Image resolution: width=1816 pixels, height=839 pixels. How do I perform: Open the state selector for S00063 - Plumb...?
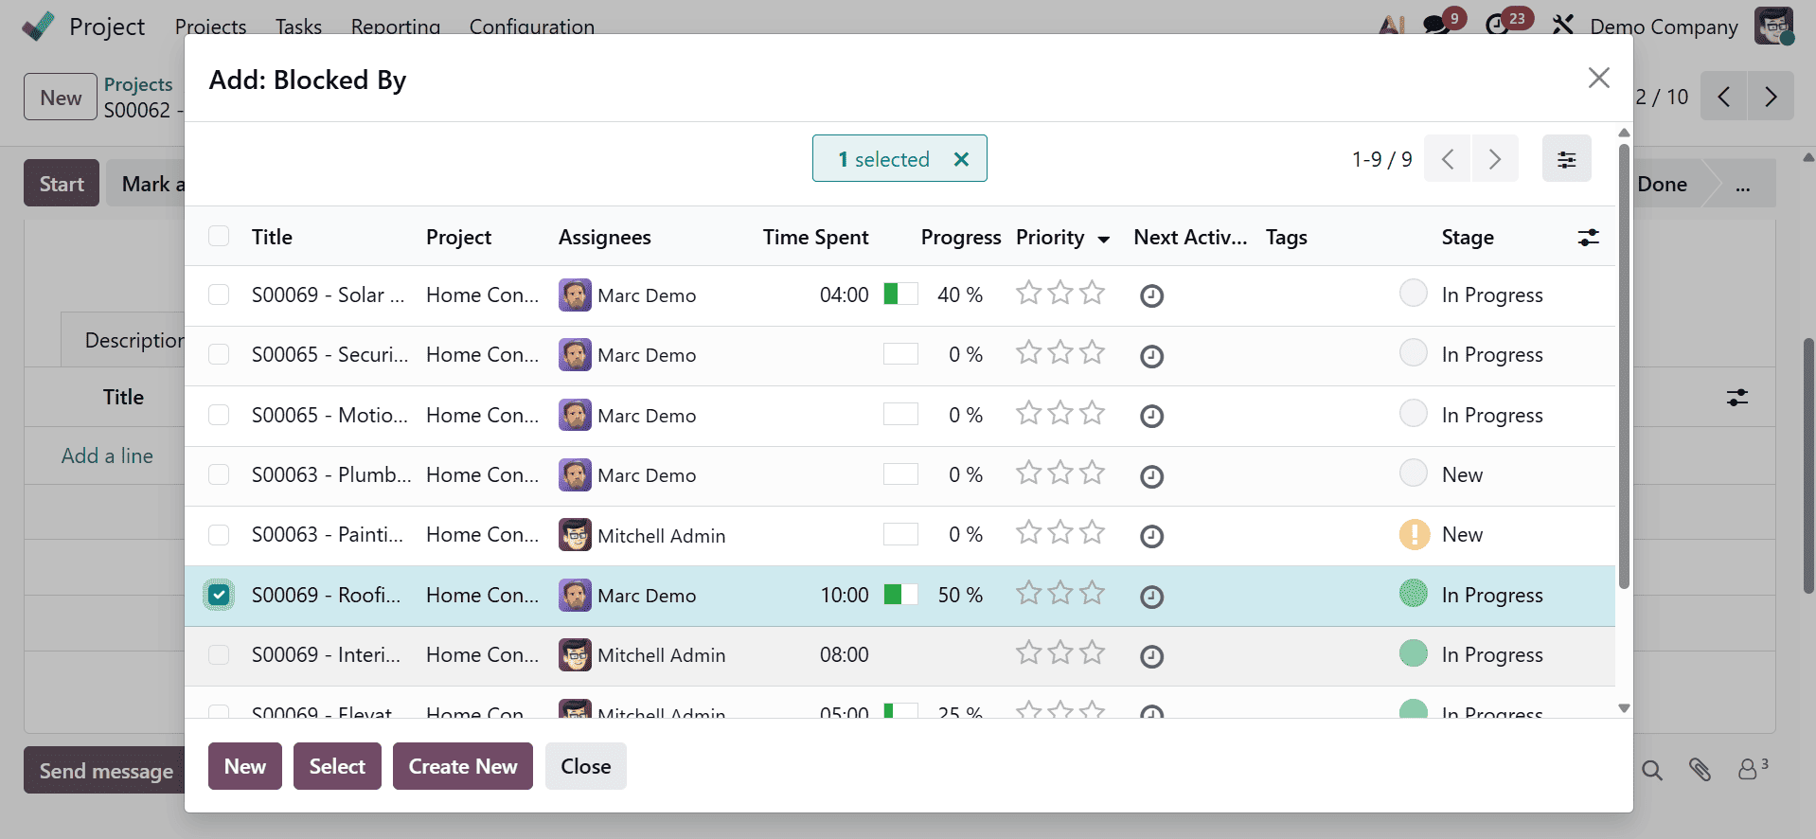(1413, 473)
